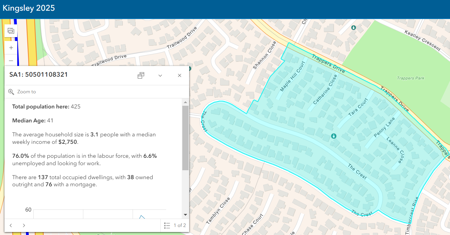This screenshot has height=235, width=450.
Task: Collapse the popup with chevron
Action: coord(160,75)
